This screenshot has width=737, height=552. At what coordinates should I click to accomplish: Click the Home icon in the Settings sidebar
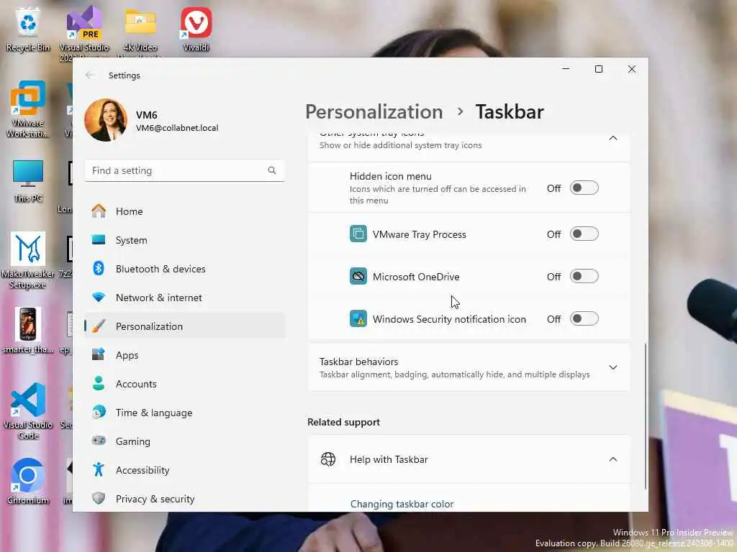tap(99, 211)
